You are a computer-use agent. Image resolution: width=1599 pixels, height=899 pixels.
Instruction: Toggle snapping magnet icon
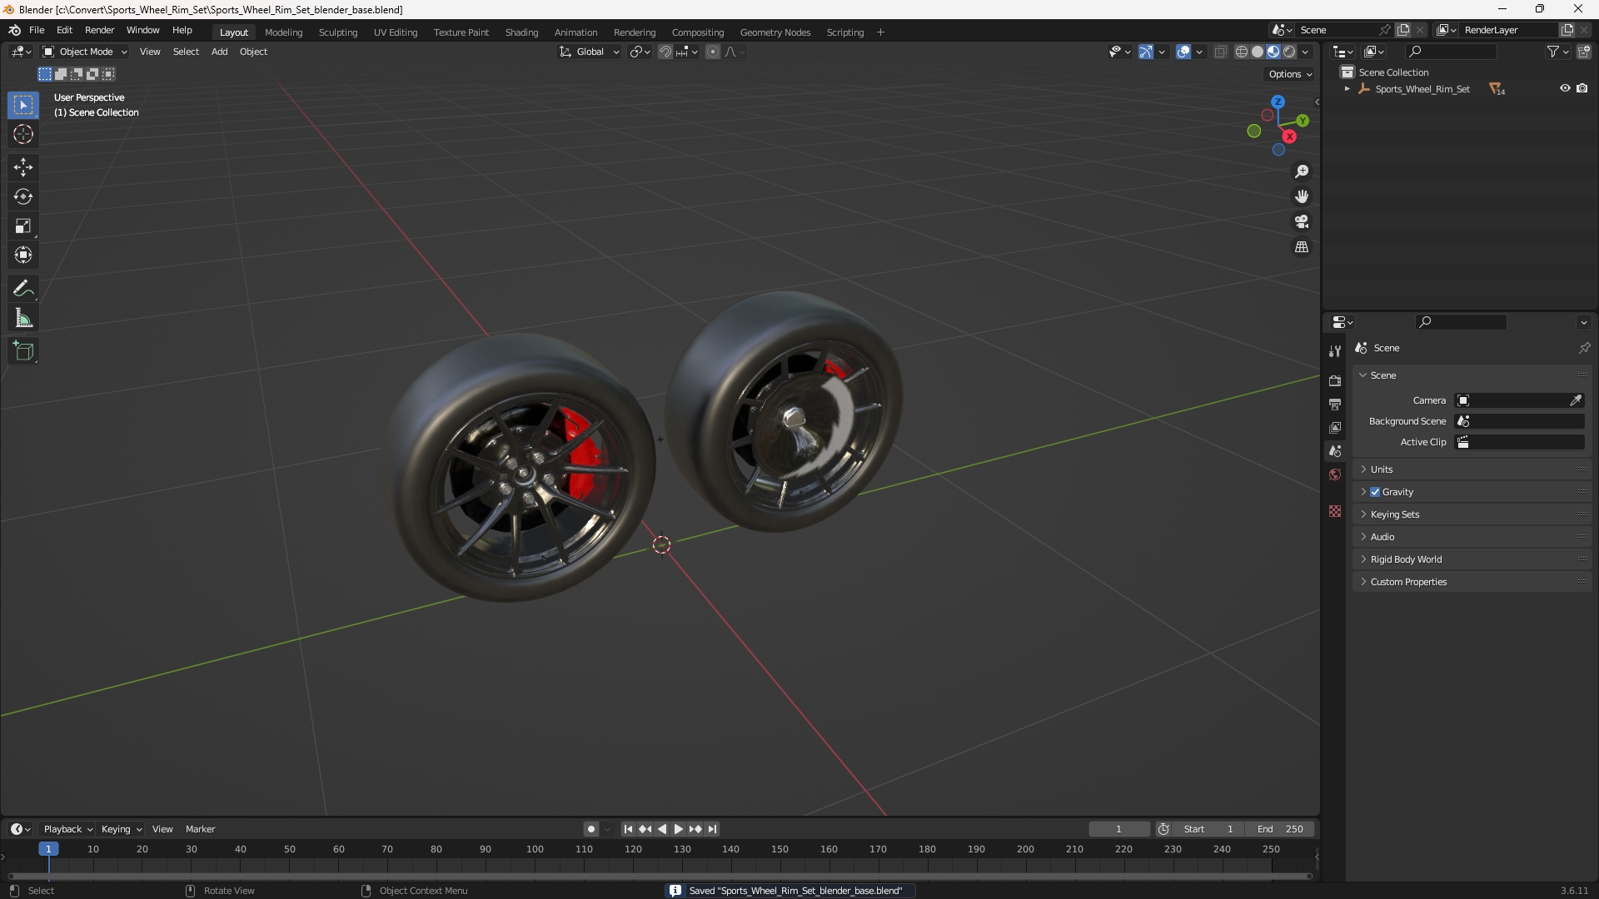665,52
